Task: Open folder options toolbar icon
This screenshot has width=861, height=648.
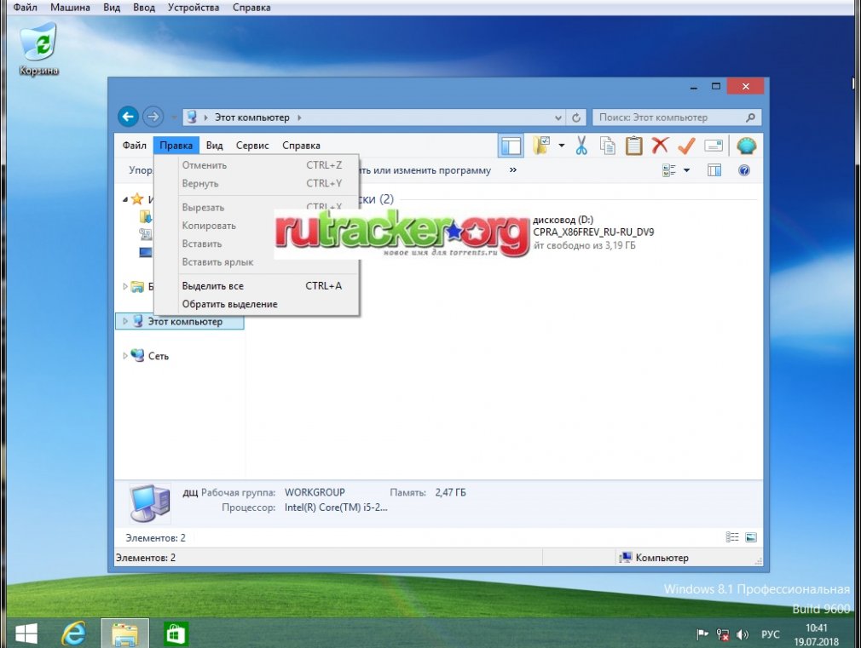Action: pos(540,146)
